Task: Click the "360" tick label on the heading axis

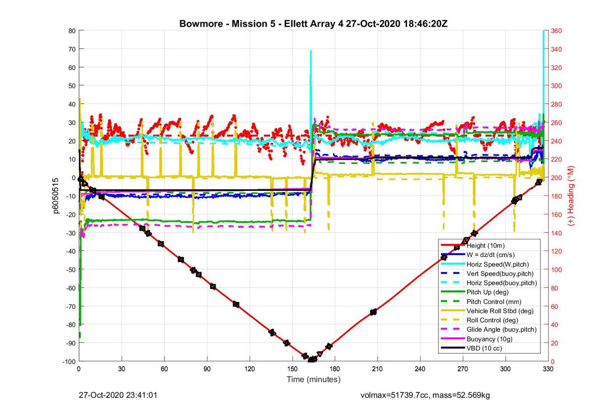Action: coord(557,31)
